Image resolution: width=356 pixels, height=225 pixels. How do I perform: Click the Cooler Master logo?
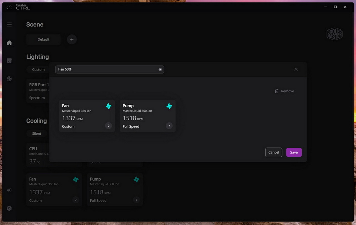click(334, 34)
